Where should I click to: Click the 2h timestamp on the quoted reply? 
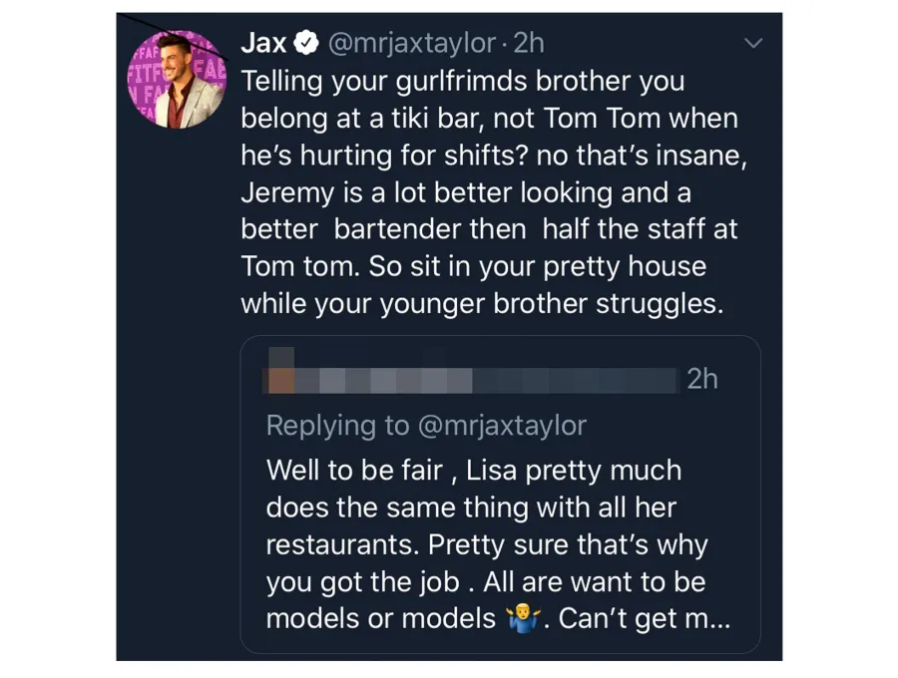tap(701, 379)
